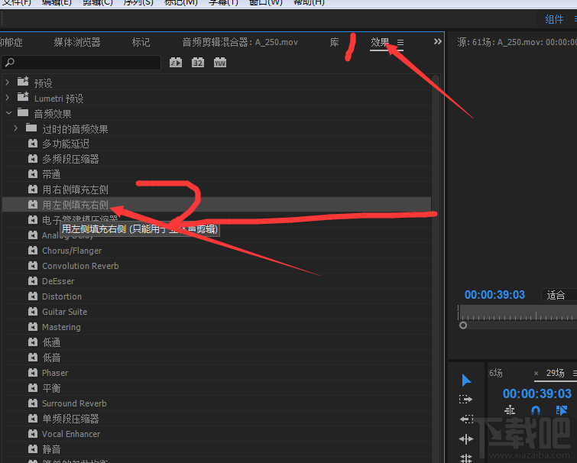Select the 低通 effect
The height and width of the screenshot is (463, 577).
(x=51, y=342)
